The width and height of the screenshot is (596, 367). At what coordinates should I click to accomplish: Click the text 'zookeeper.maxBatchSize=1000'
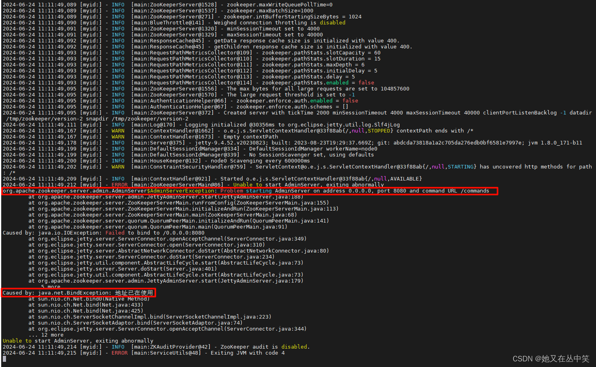270,11
